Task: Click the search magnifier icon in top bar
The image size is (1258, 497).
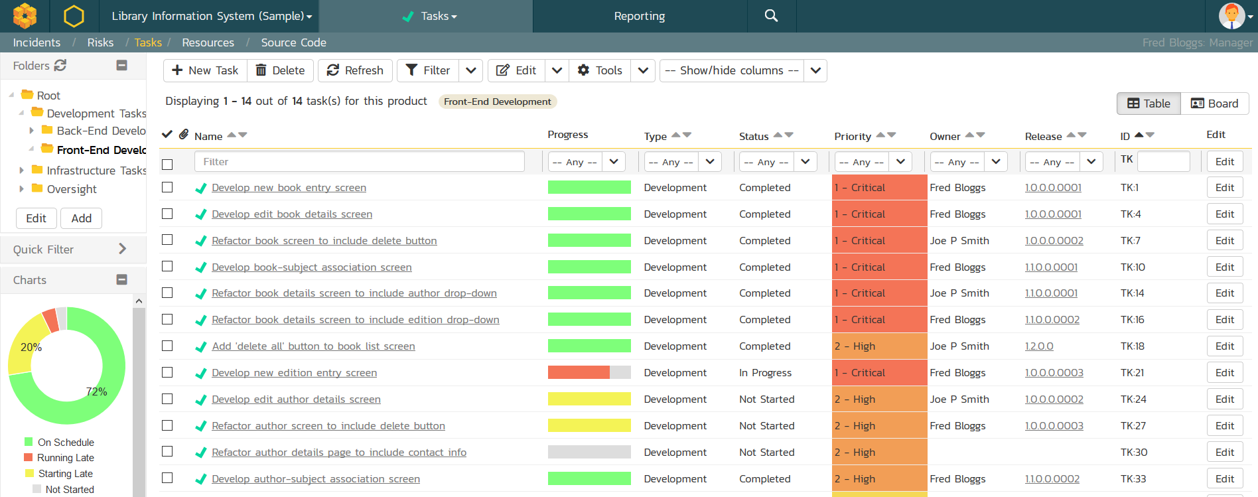Action: click(x=771, y=16)
